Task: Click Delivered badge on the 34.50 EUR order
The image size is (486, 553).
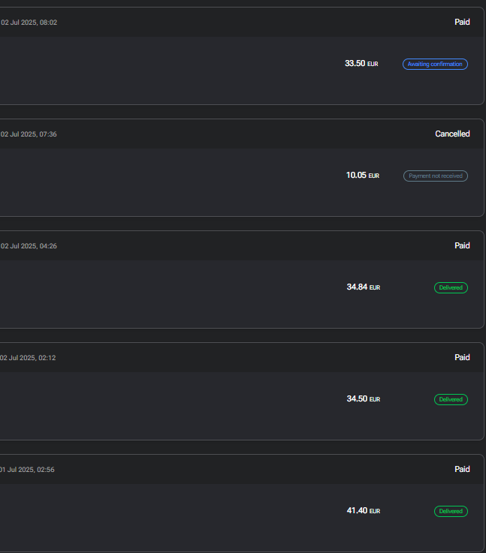Action: (451, 400)
